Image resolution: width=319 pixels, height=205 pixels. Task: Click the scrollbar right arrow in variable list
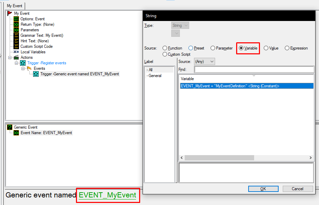pos(311,158)
